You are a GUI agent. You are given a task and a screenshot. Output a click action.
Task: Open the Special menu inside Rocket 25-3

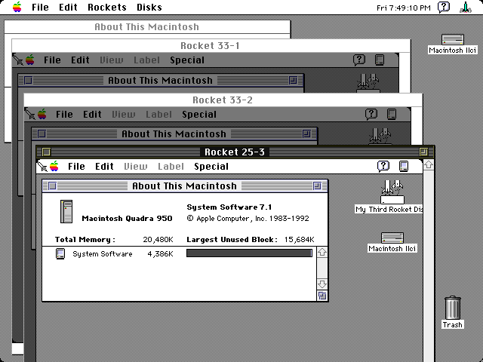211,167
